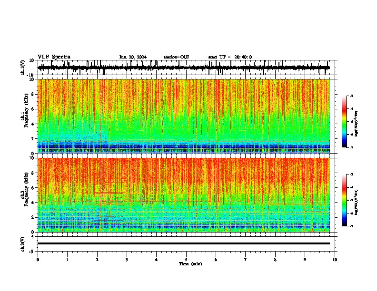Click the "VLF Spectra" plot title

tap(54, 57)
